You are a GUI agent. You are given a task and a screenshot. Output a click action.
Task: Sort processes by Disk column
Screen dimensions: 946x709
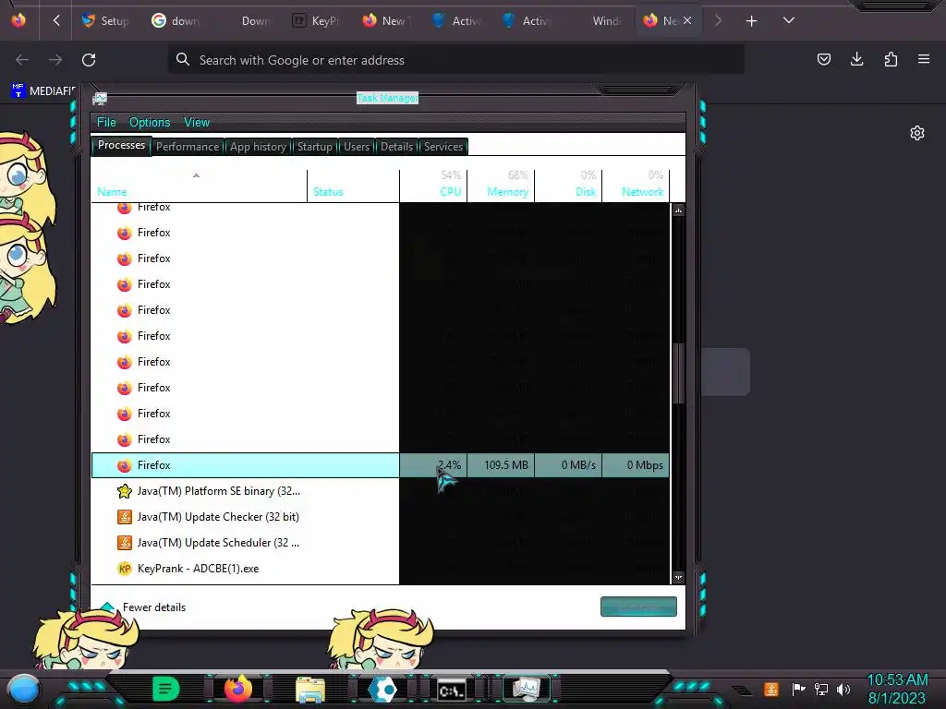(x=568, y=186)
